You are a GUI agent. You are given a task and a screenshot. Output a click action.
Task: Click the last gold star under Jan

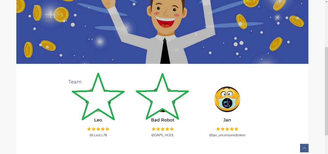236,129
